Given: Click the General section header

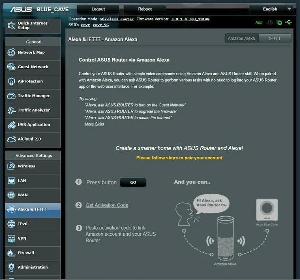Looking at the screenshot, I should (34, 42).
